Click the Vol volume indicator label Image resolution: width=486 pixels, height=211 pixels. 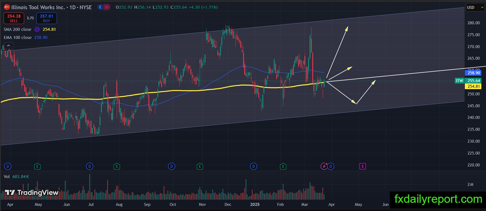[x=7, y=177]
